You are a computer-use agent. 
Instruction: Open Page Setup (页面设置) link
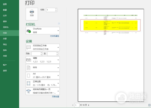[x=56, y=96]
